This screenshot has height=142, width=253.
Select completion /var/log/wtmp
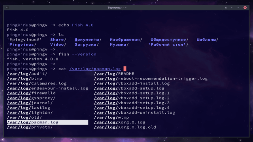(x=111, y=118)
